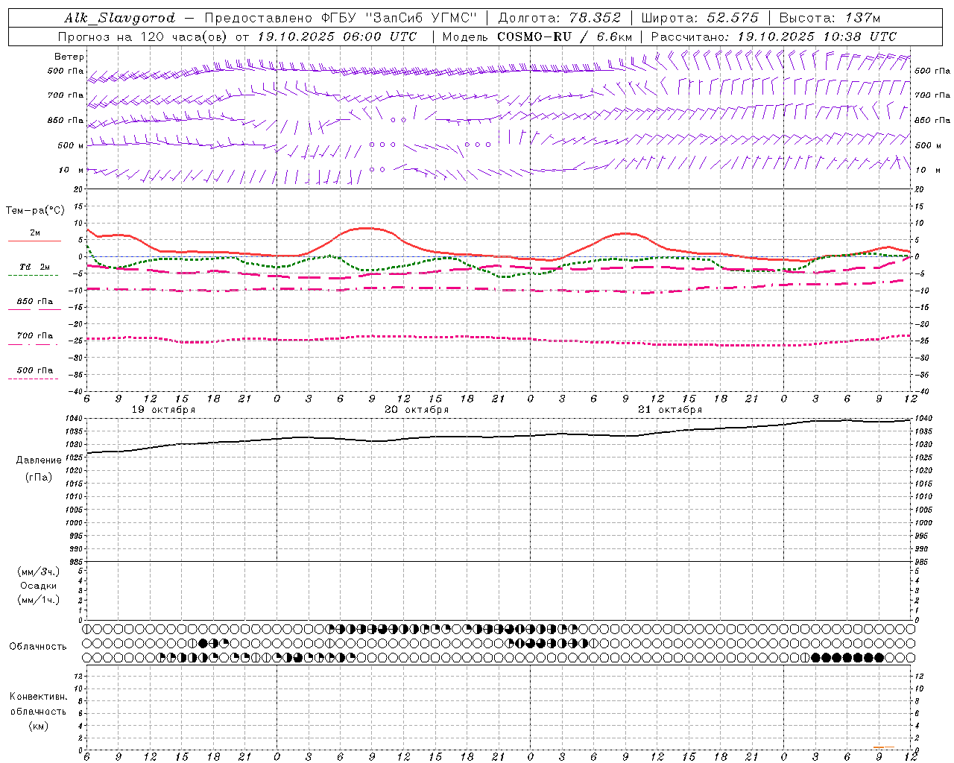This screenshot has width=954, height=763.
Task: Click the '(мм/1ч.)' precipitation unit label
Action: pyautogui.click(x=39, y=600)
